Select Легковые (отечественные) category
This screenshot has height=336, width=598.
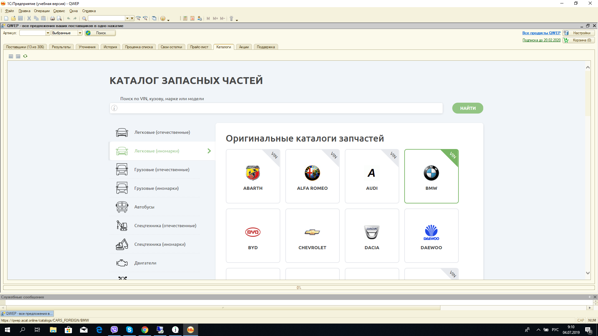(162, 132)
